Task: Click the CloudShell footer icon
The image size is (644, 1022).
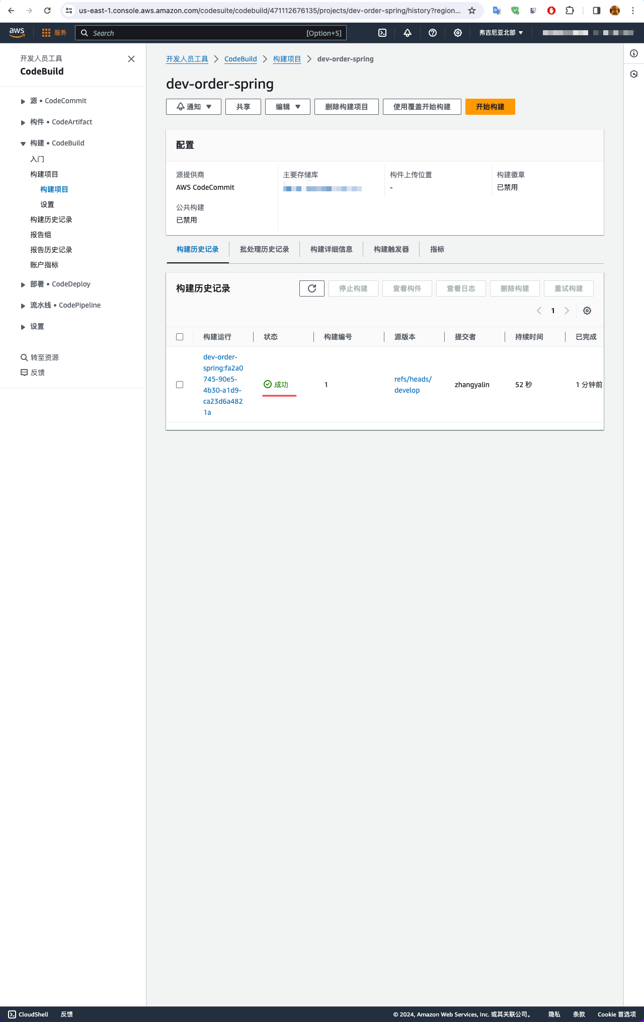Action: coord(12,1014)
